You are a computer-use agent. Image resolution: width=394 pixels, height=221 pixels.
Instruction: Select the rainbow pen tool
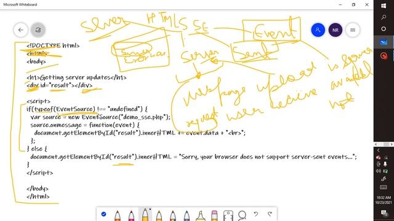pos(172,215)
